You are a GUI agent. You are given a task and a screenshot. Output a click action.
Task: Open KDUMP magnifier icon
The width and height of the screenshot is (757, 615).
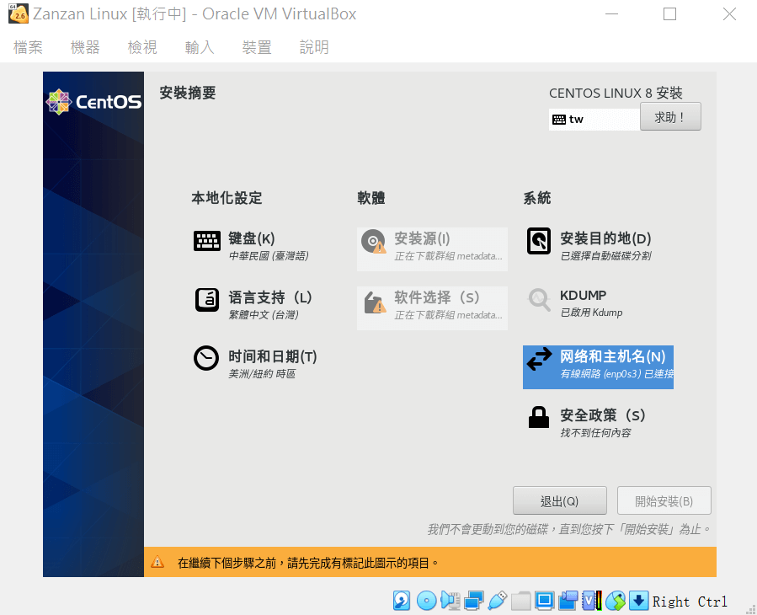pyautogui.click(x=539, y=300)
